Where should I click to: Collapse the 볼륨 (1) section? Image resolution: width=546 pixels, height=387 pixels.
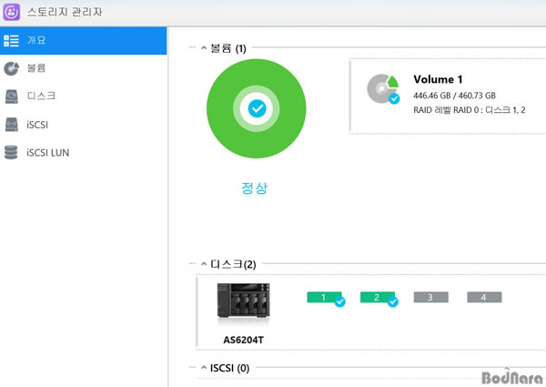pyautogui.click(x=203, y=47)
